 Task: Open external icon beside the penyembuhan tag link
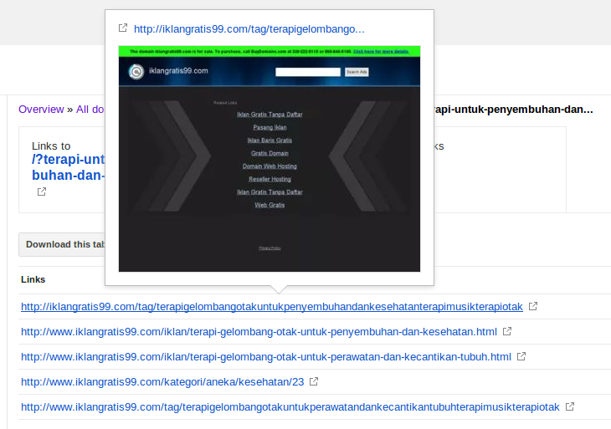pos(533,306)
